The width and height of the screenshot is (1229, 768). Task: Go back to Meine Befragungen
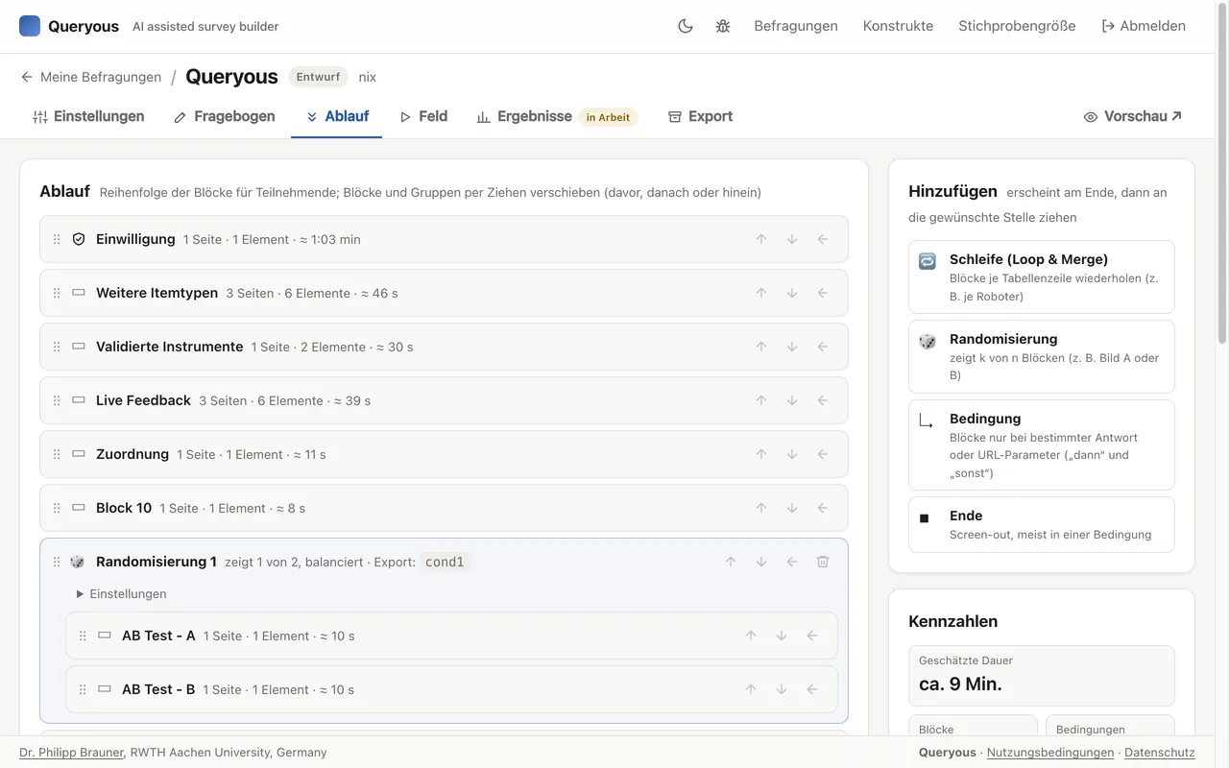(90, 77)
